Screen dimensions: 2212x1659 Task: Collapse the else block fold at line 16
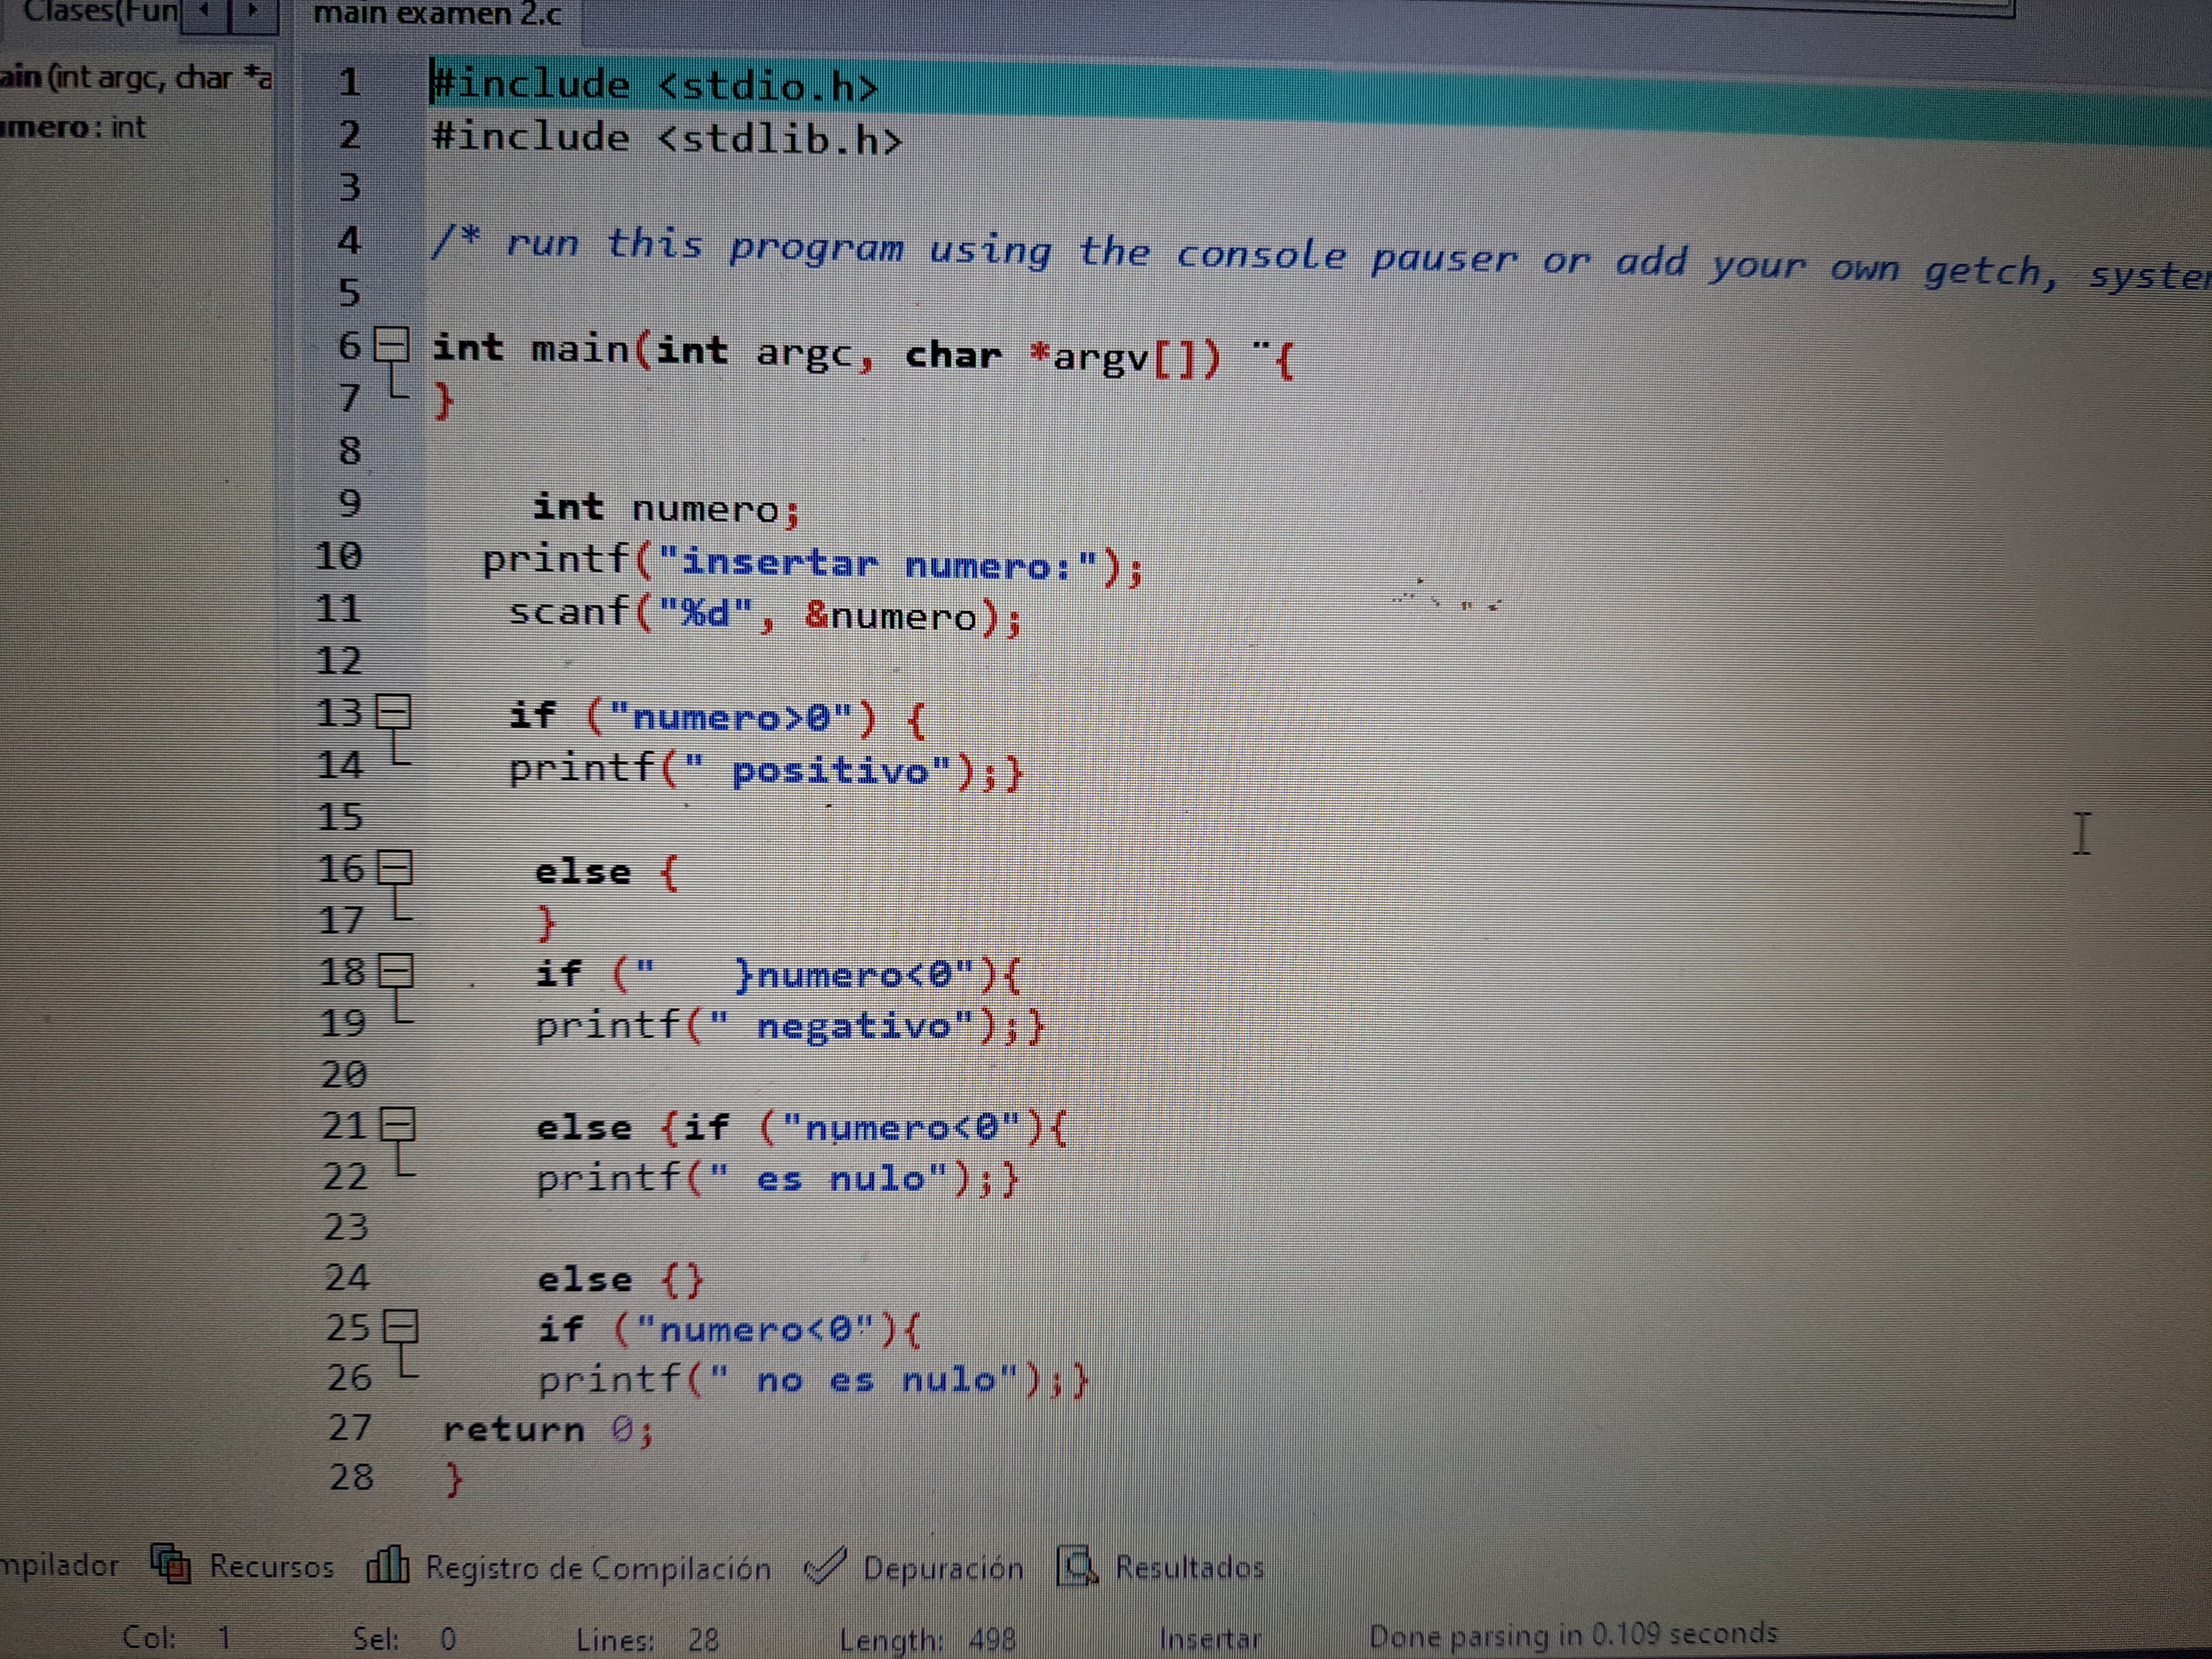click(x=395, y=868)
